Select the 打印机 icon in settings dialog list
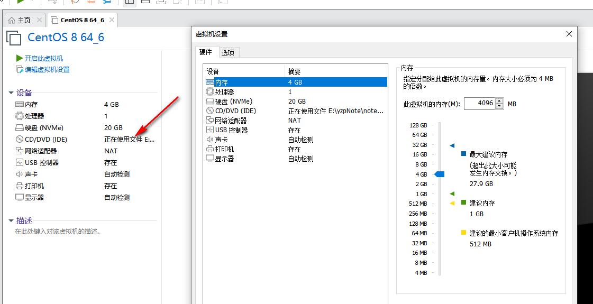This screenshot has height=304, width=593. click(x=210, y=149)
